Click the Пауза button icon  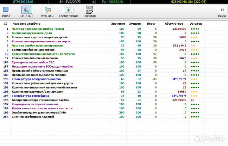pos(222,10)
